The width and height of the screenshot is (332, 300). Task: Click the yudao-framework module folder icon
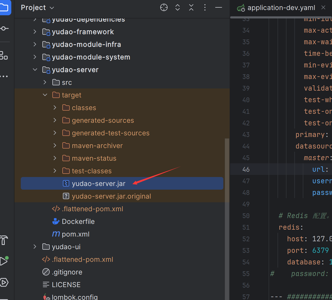pos(46,32)
